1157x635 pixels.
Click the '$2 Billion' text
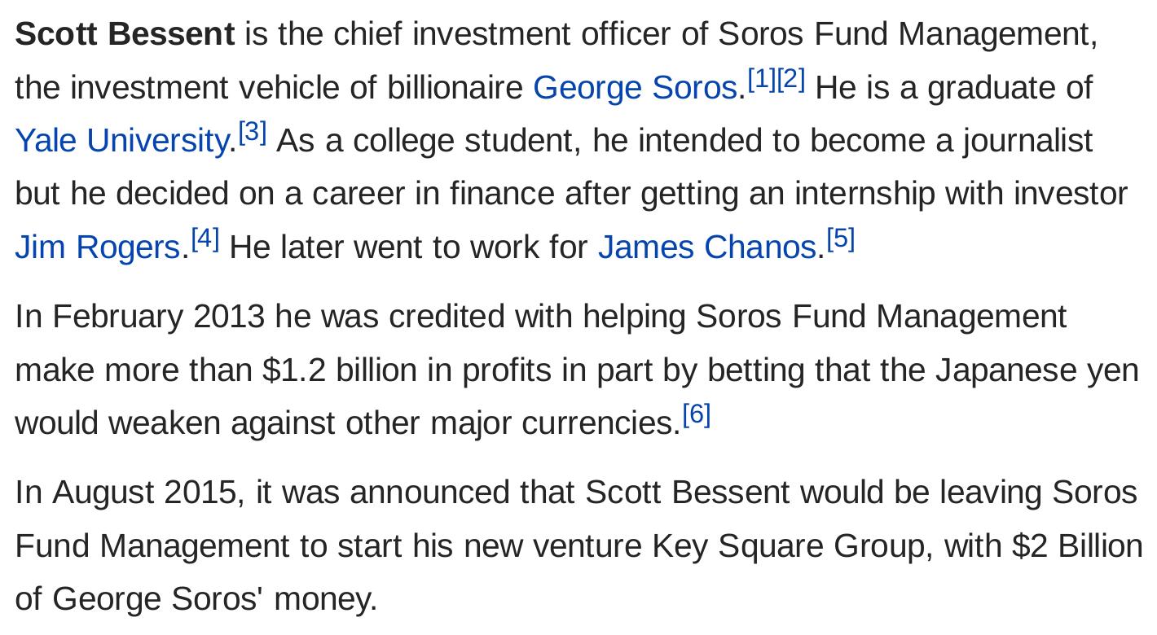(x=1077, y=545)
